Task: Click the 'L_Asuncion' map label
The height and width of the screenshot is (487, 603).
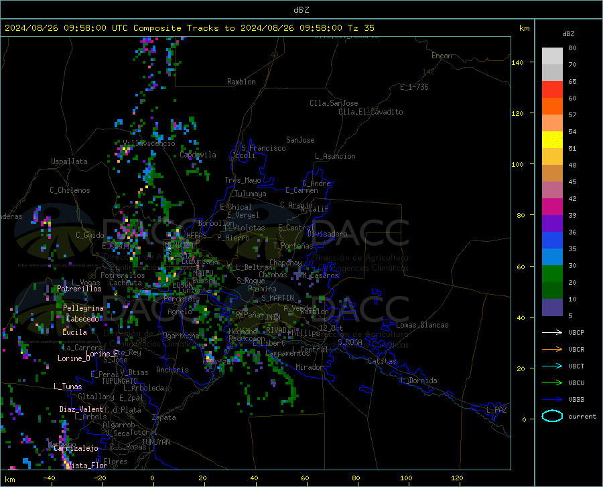Action: 335,156
